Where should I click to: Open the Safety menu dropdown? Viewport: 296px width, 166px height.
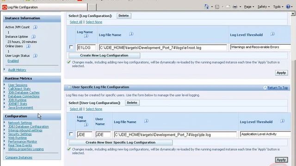click(x=264, y=7)
